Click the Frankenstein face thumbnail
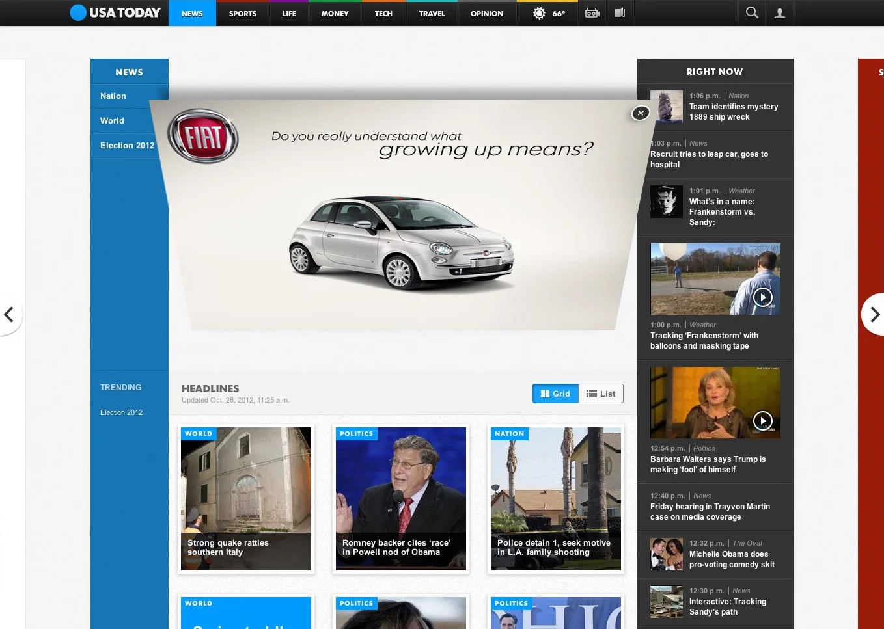The width and height of the screenshot is (884, 629). point(667,202)
